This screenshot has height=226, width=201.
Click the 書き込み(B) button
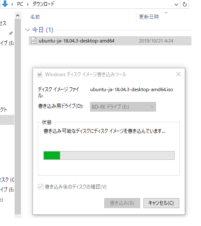(122, 203)
